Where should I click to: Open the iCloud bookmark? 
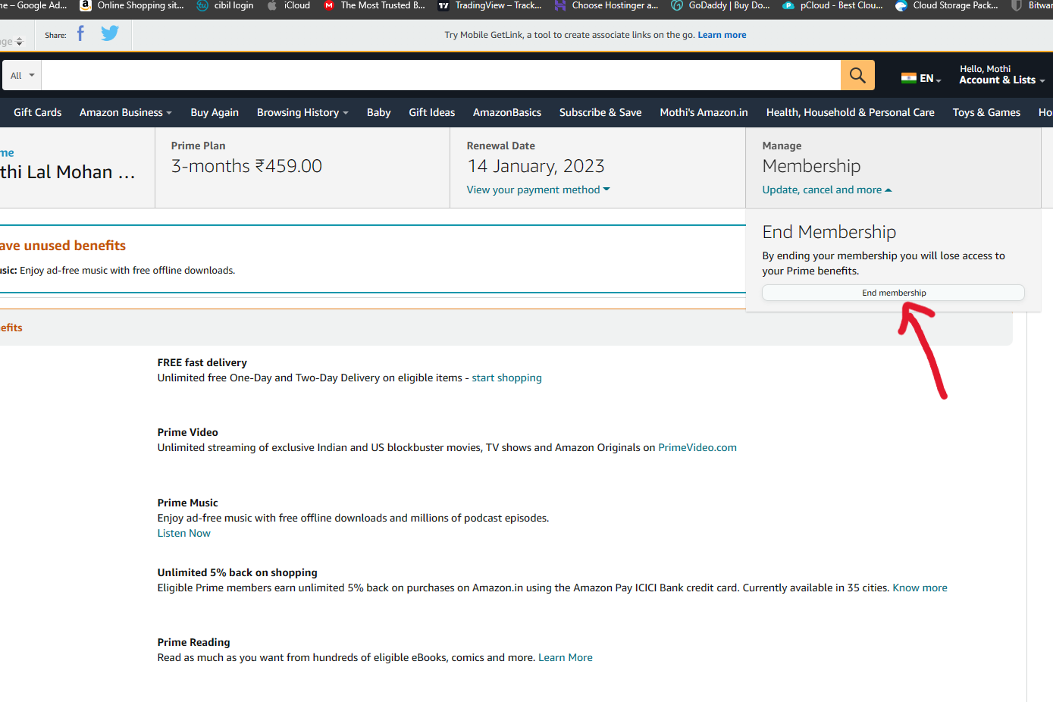tap(289, 5)
